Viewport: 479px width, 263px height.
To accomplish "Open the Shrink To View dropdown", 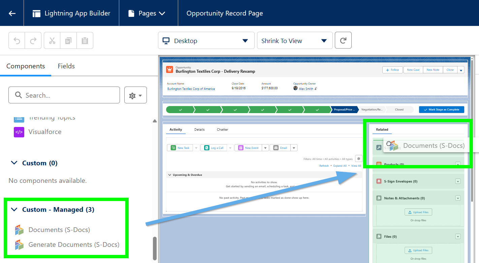I will click(294, 41).
